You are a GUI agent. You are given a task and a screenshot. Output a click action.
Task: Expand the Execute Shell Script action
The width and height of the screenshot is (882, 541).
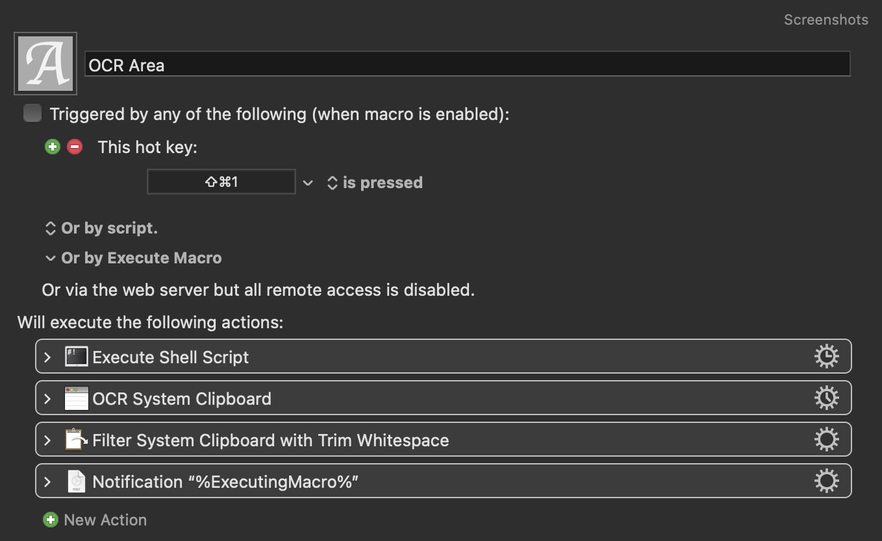(47, 357)
